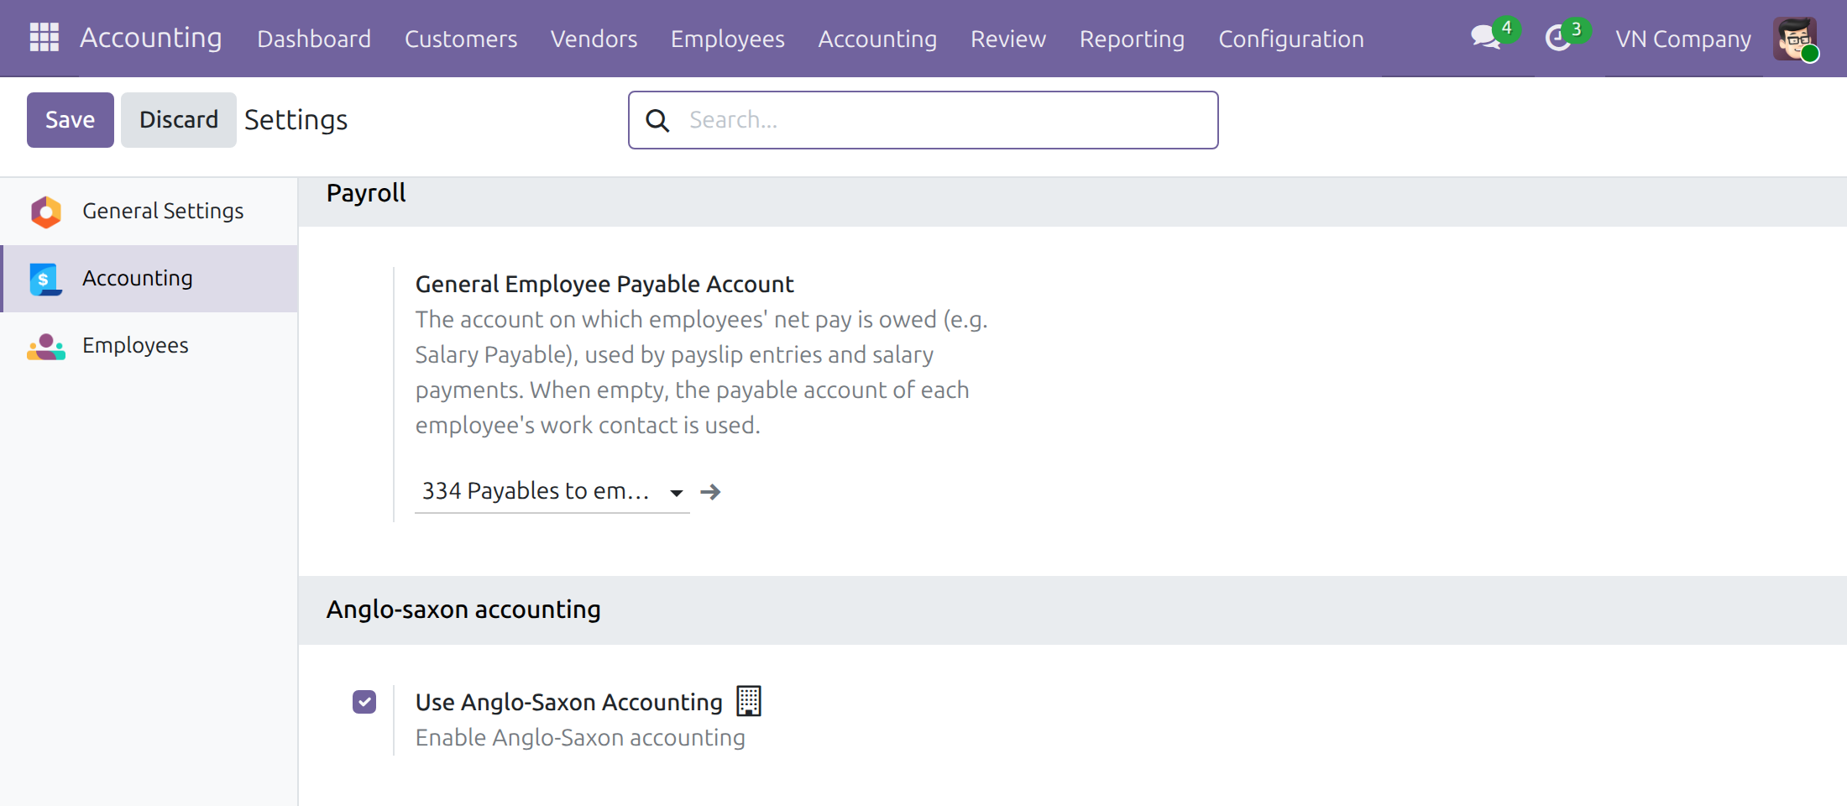This screenshot has height=806, width=1847.
Task: Open the Configuration menu
Action: click(x=1291, y=39)
